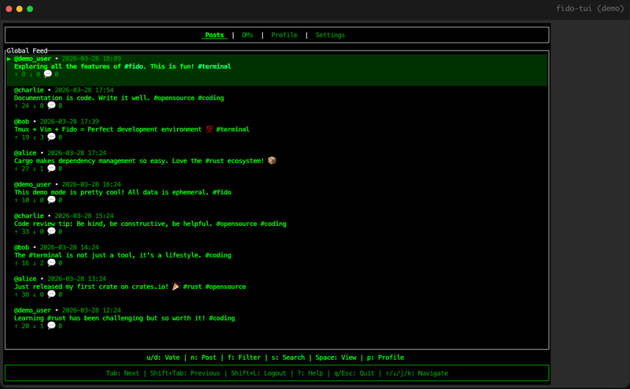The image size is (630, 389).
Task: Click comment bubble on crates.io release post
Action: [x=51, y=295]
